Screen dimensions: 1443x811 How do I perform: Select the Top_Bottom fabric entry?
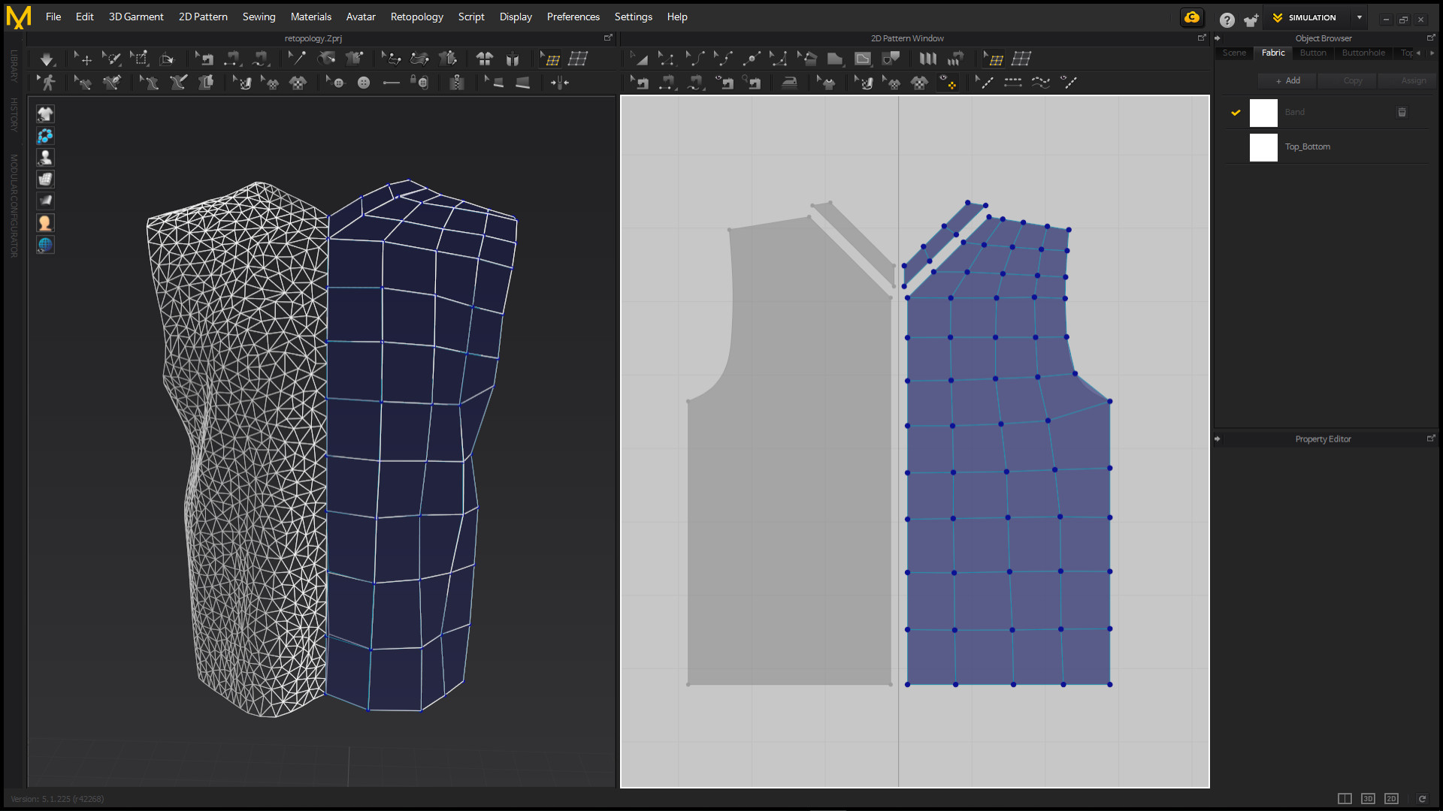point(1308,147)
